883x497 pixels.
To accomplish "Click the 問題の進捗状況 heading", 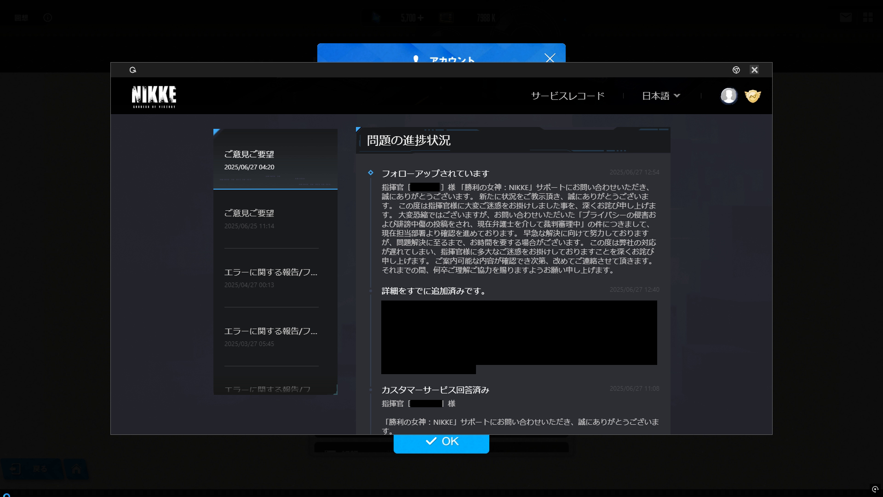I will pyautogui.click(x=408, y=140).
